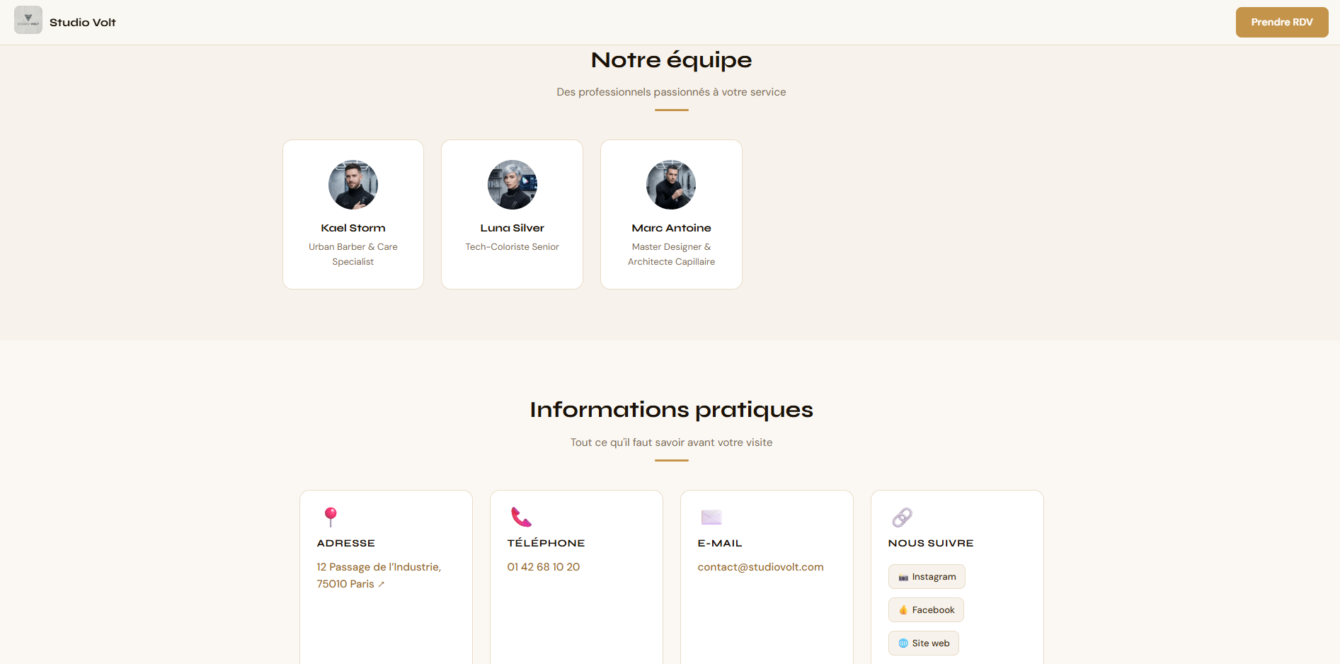Click the Informations pratiques heading
Image resolution: width=1340 pixels, height=664 pixels.
(x=671, y=410)
